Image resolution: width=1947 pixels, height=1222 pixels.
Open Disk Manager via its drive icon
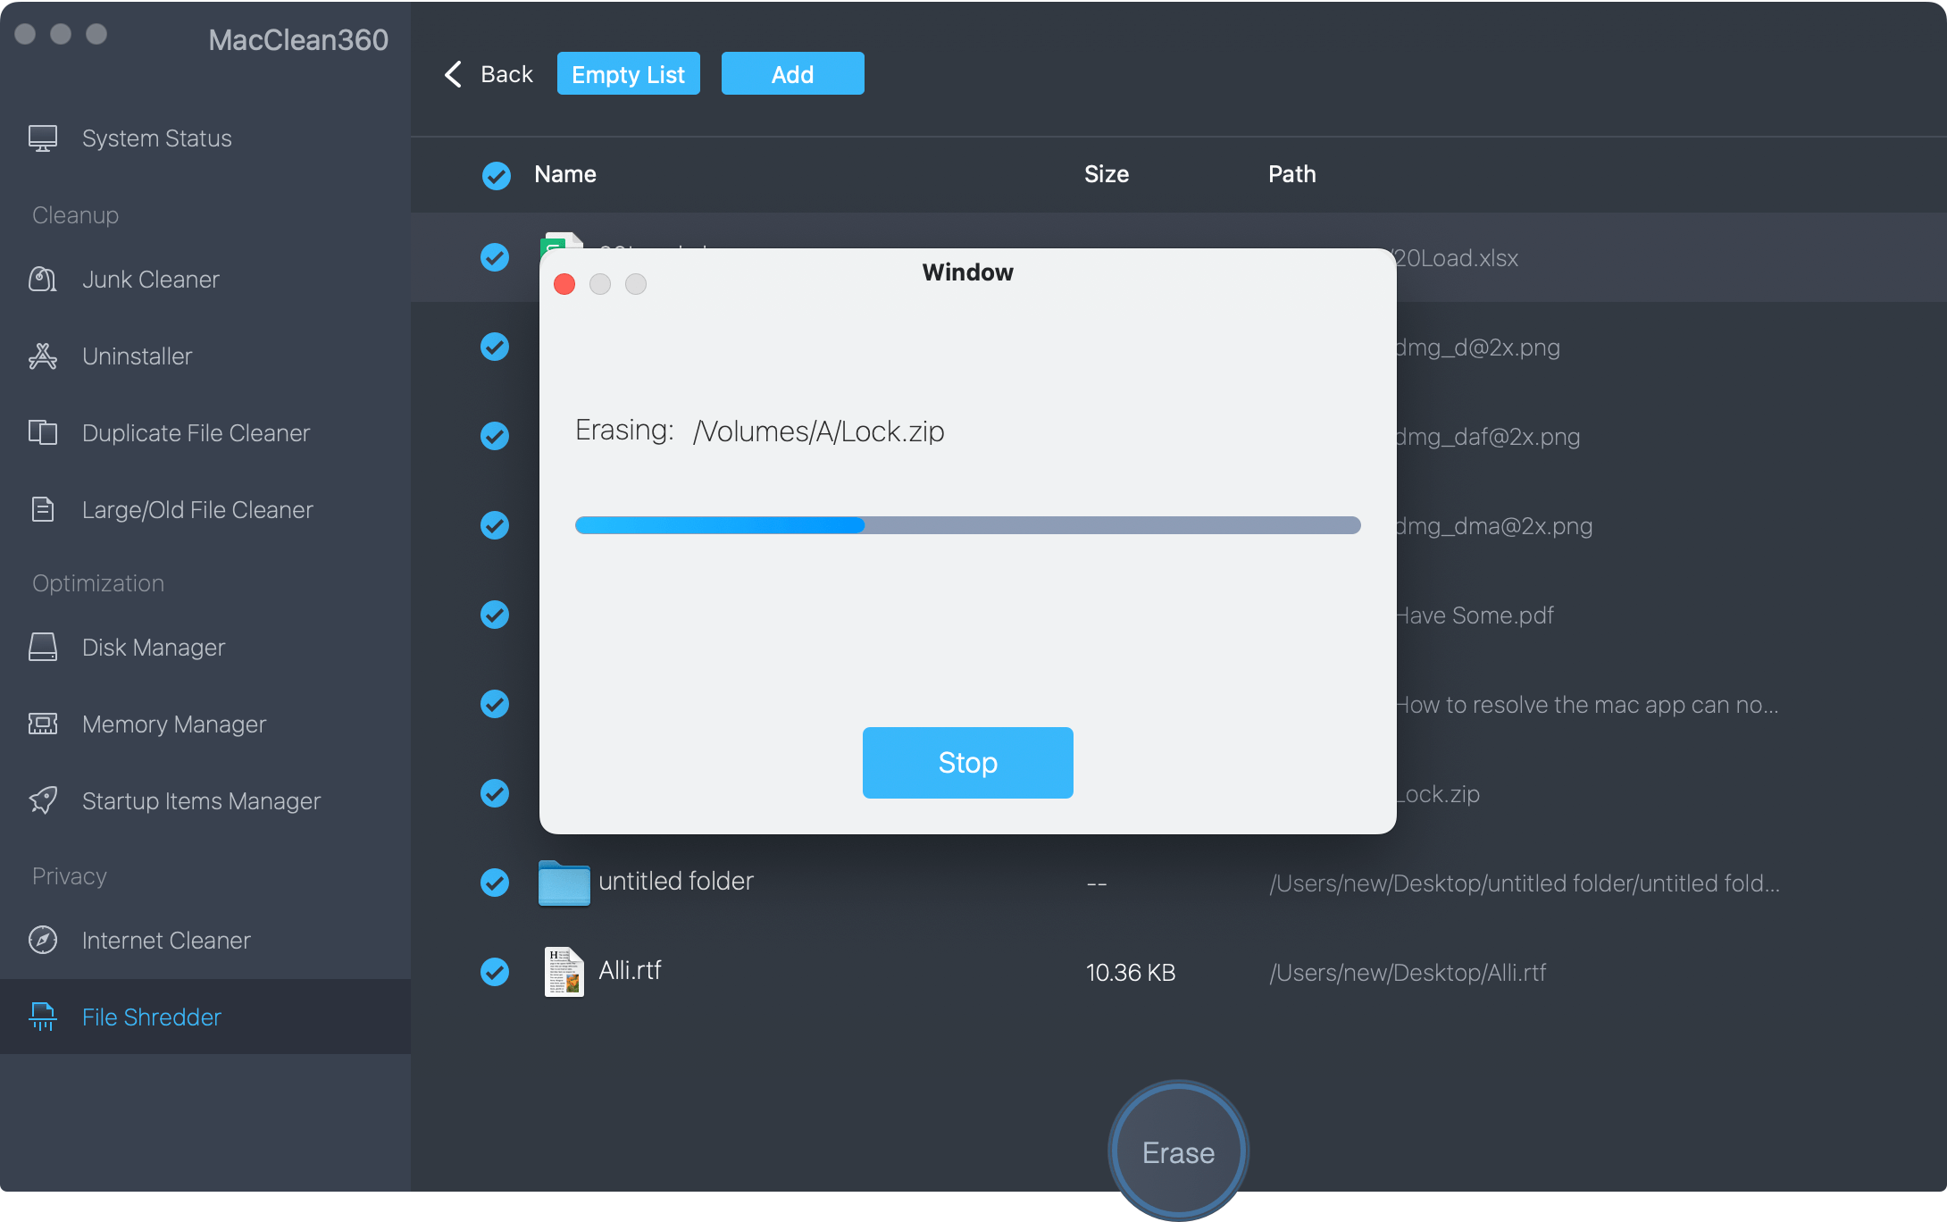[x=42, y=648]
